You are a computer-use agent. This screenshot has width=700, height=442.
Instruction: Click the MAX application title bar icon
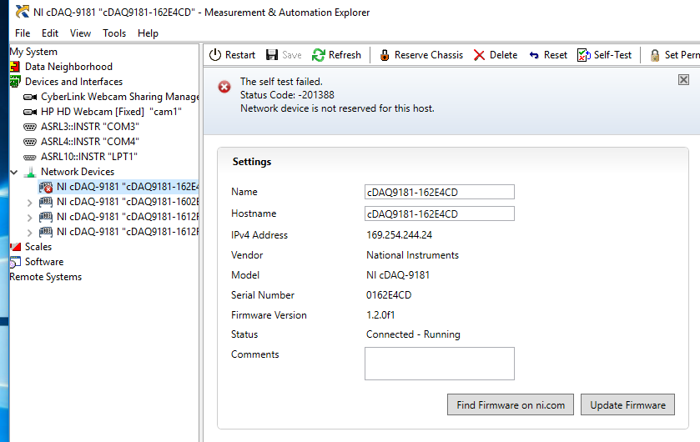23,12
